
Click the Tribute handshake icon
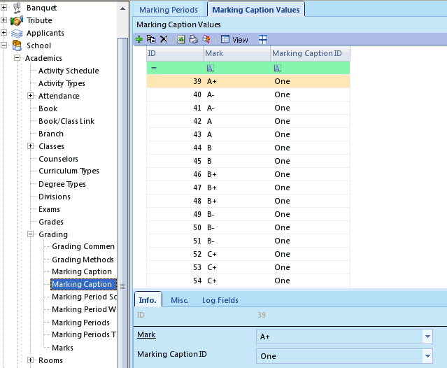click(x=17, y=20)
